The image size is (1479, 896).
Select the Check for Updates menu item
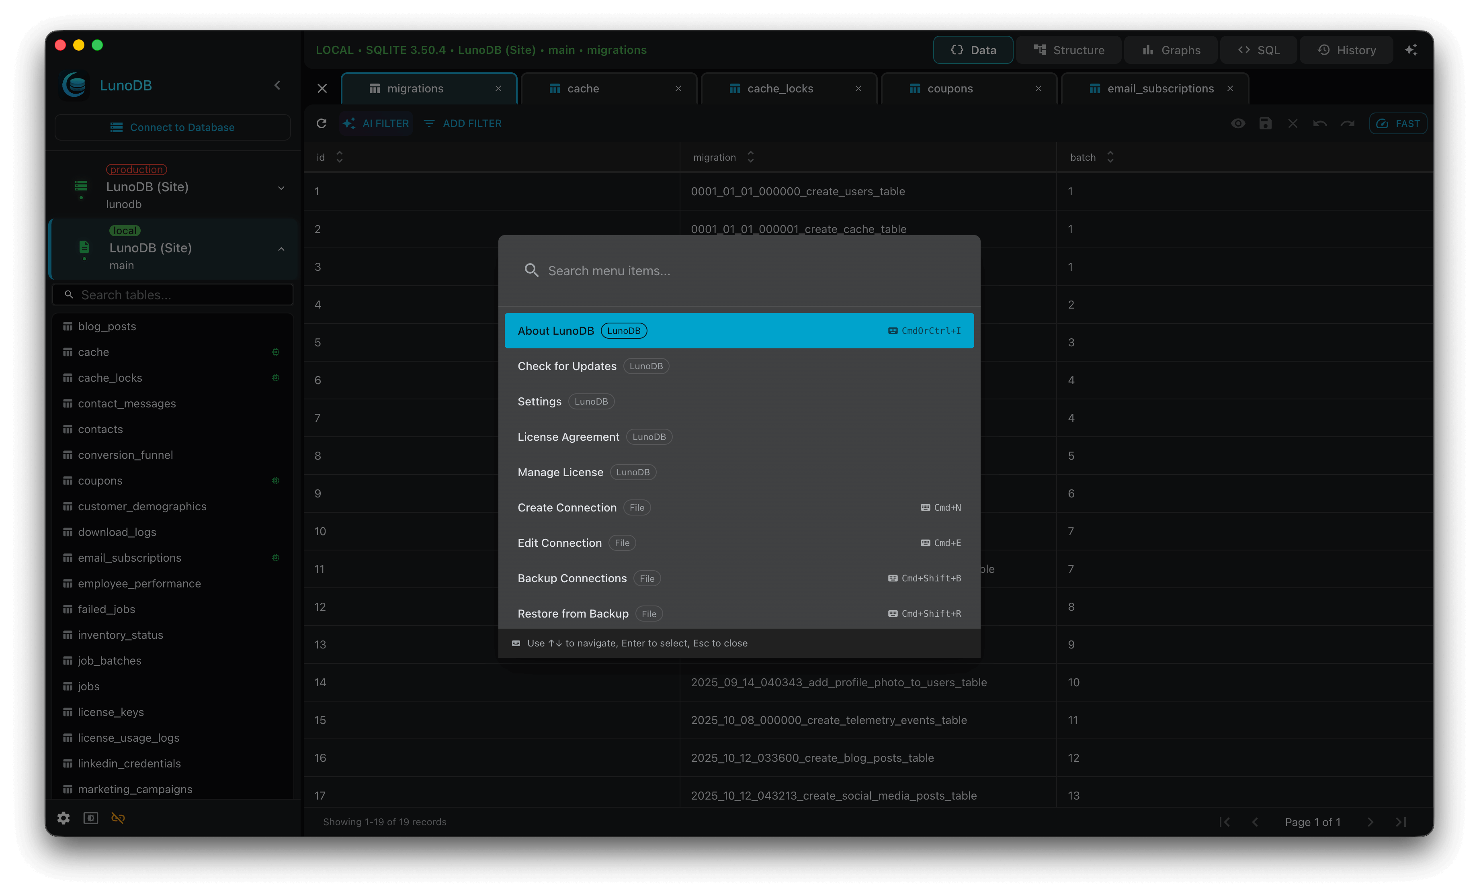[x=739, y=366]
